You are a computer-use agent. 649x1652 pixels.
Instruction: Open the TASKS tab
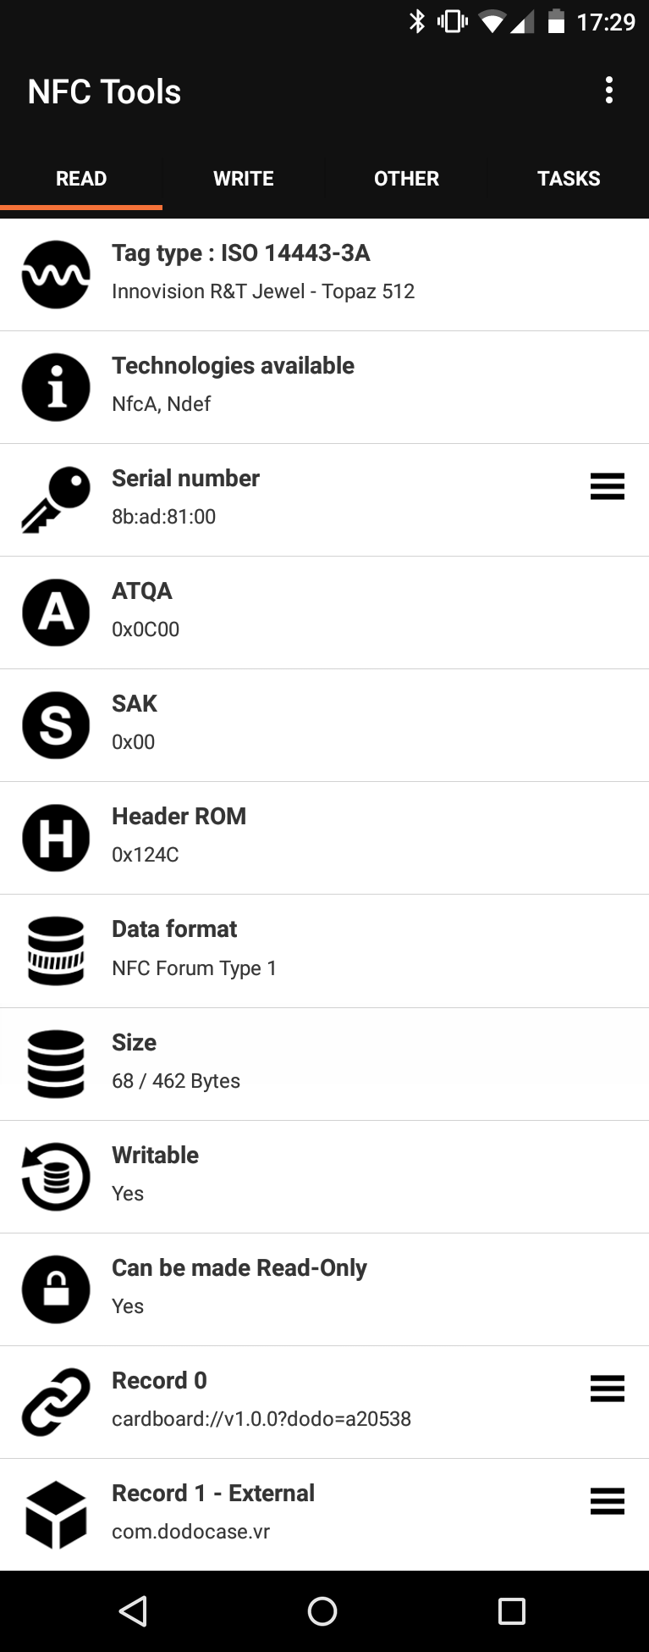[x=569, y=179]
